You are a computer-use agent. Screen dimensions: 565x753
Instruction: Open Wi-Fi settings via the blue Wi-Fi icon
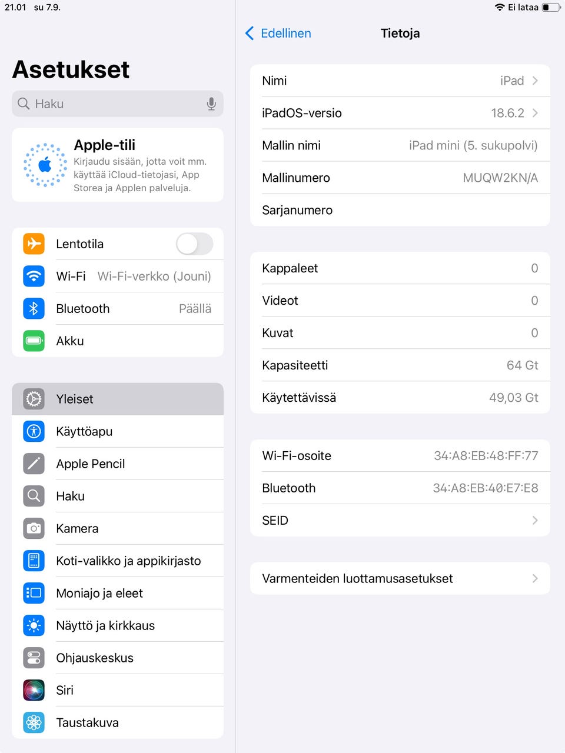point(34,276)
